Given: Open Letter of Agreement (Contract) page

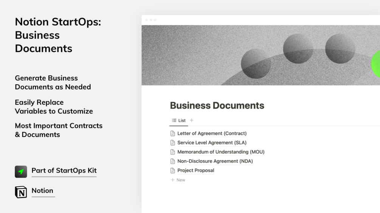Looking at the screenshot, I should tap(212, 133).
